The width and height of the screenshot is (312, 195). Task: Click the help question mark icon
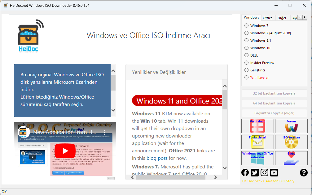(304, 172)
